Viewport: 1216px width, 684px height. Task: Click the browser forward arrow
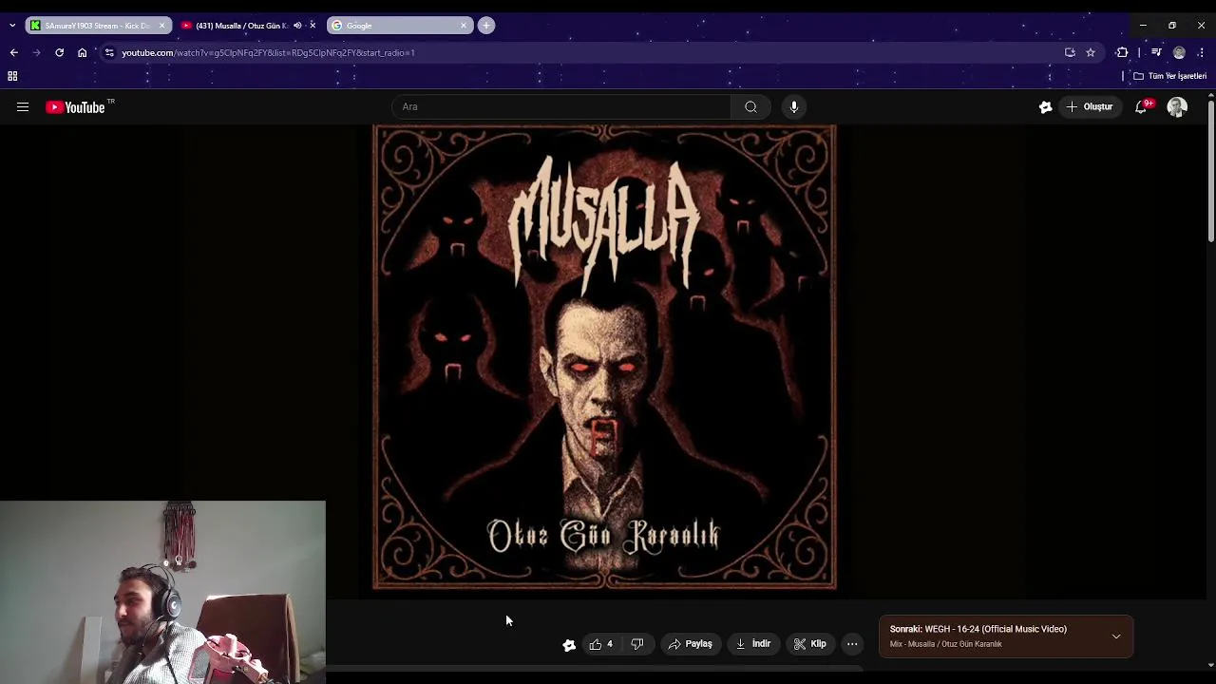[x=37, y=52]
